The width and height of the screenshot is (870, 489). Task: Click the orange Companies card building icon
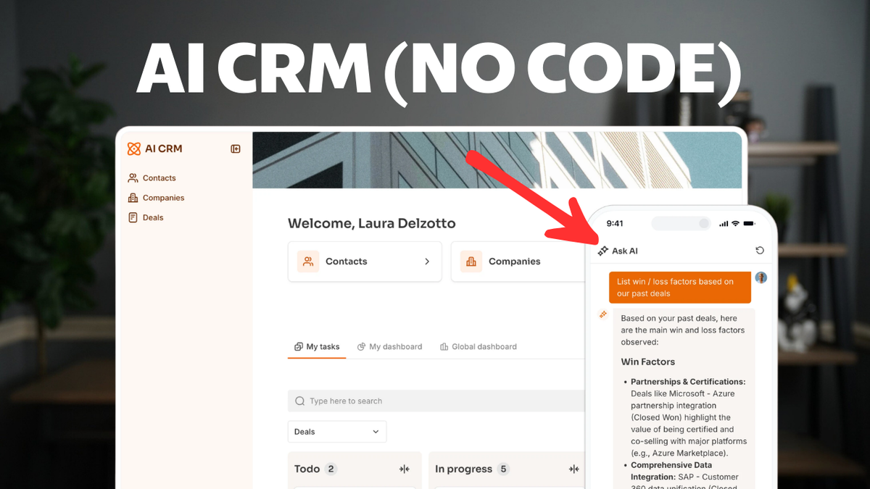471,262
